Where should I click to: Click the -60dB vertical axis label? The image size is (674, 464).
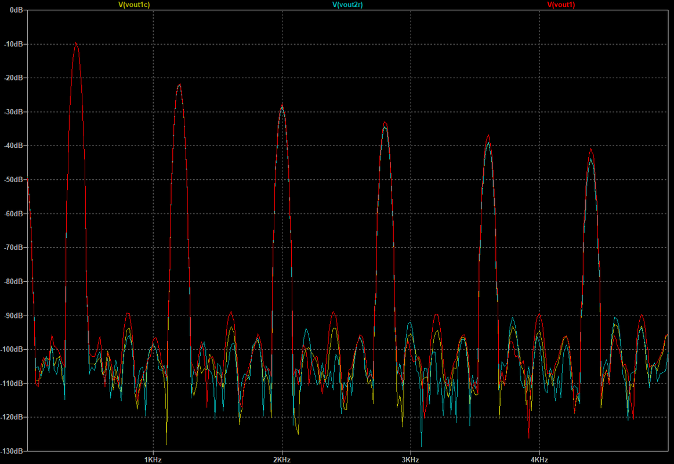[x=14, y=213]
